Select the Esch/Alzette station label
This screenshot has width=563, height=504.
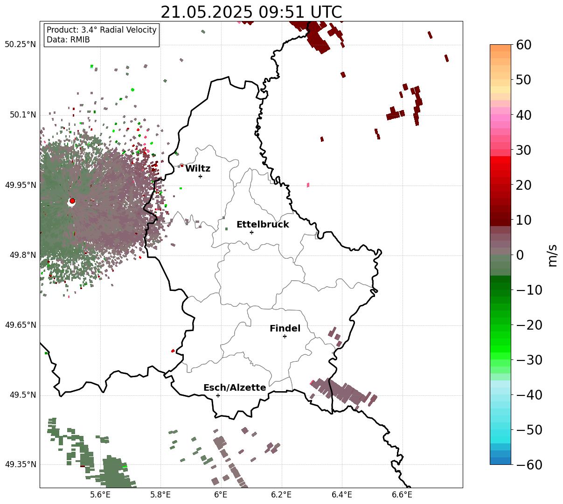(235, 388)
